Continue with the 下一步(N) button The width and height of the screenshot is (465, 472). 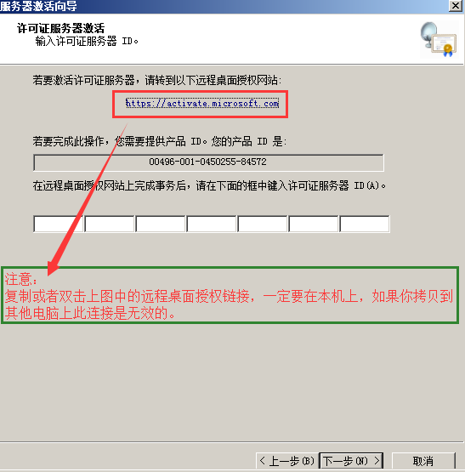351,461
